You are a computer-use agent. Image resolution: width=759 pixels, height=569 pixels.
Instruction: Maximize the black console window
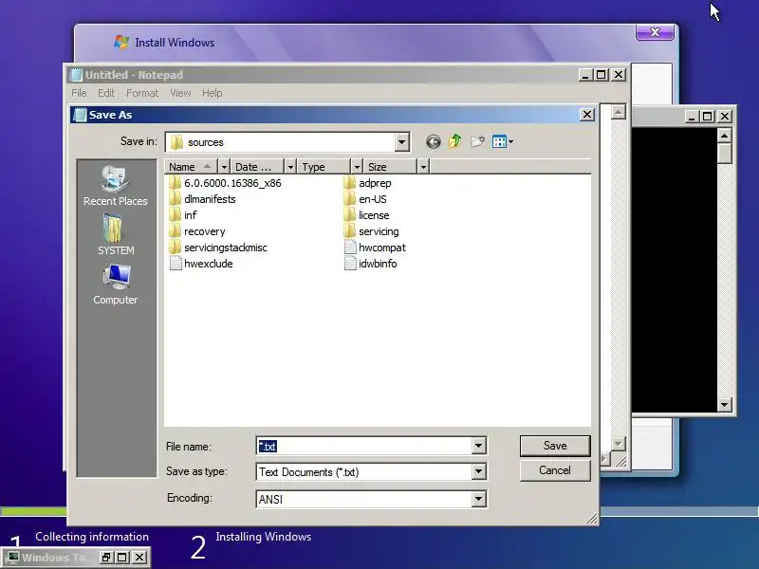[707, 116]
